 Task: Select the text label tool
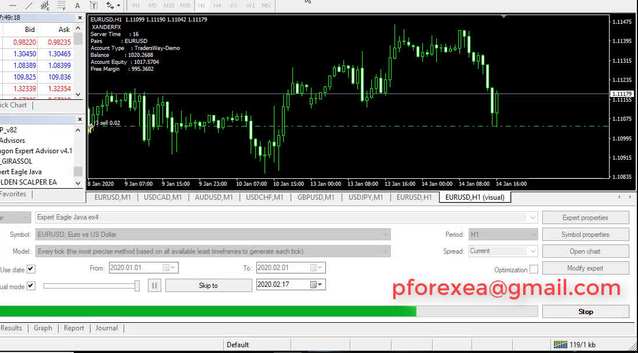(x=93, y=5)
